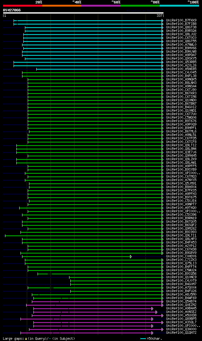Select the UniRef100_A3SQL7 label
The height and width of the screenshot is (341, 202).
coord(181,322)
